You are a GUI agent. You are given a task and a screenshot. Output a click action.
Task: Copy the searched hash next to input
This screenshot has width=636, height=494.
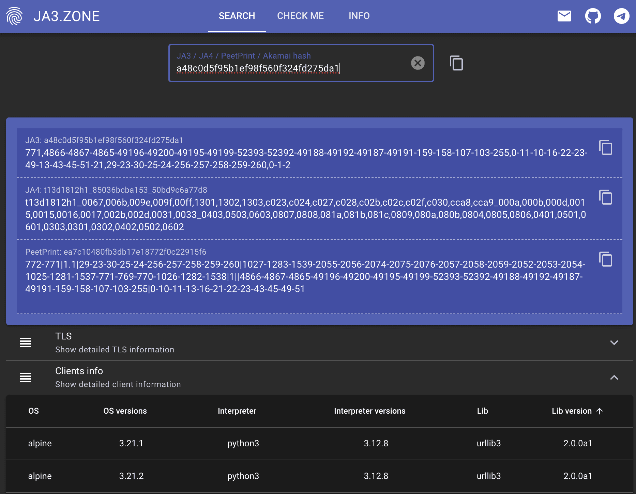coord(456,63)
